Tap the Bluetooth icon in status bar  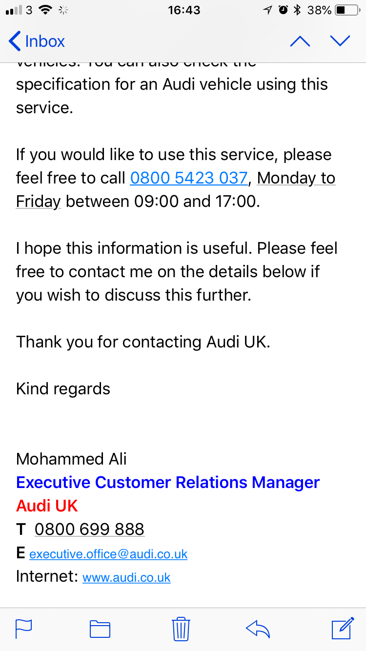tap(297, 10)
